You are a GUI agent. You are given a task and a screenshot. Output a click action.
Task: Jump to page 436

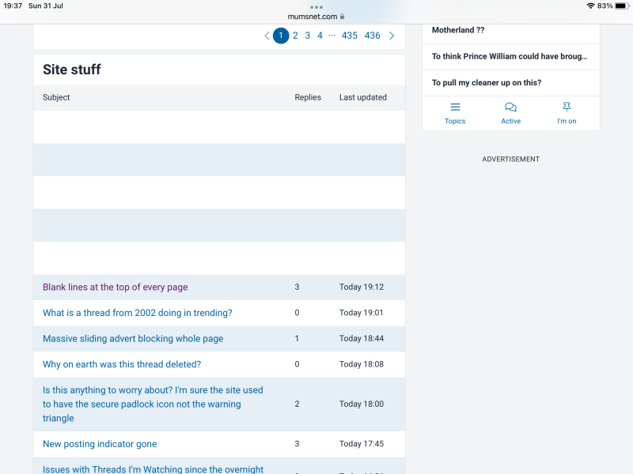(x=372, y=36)
